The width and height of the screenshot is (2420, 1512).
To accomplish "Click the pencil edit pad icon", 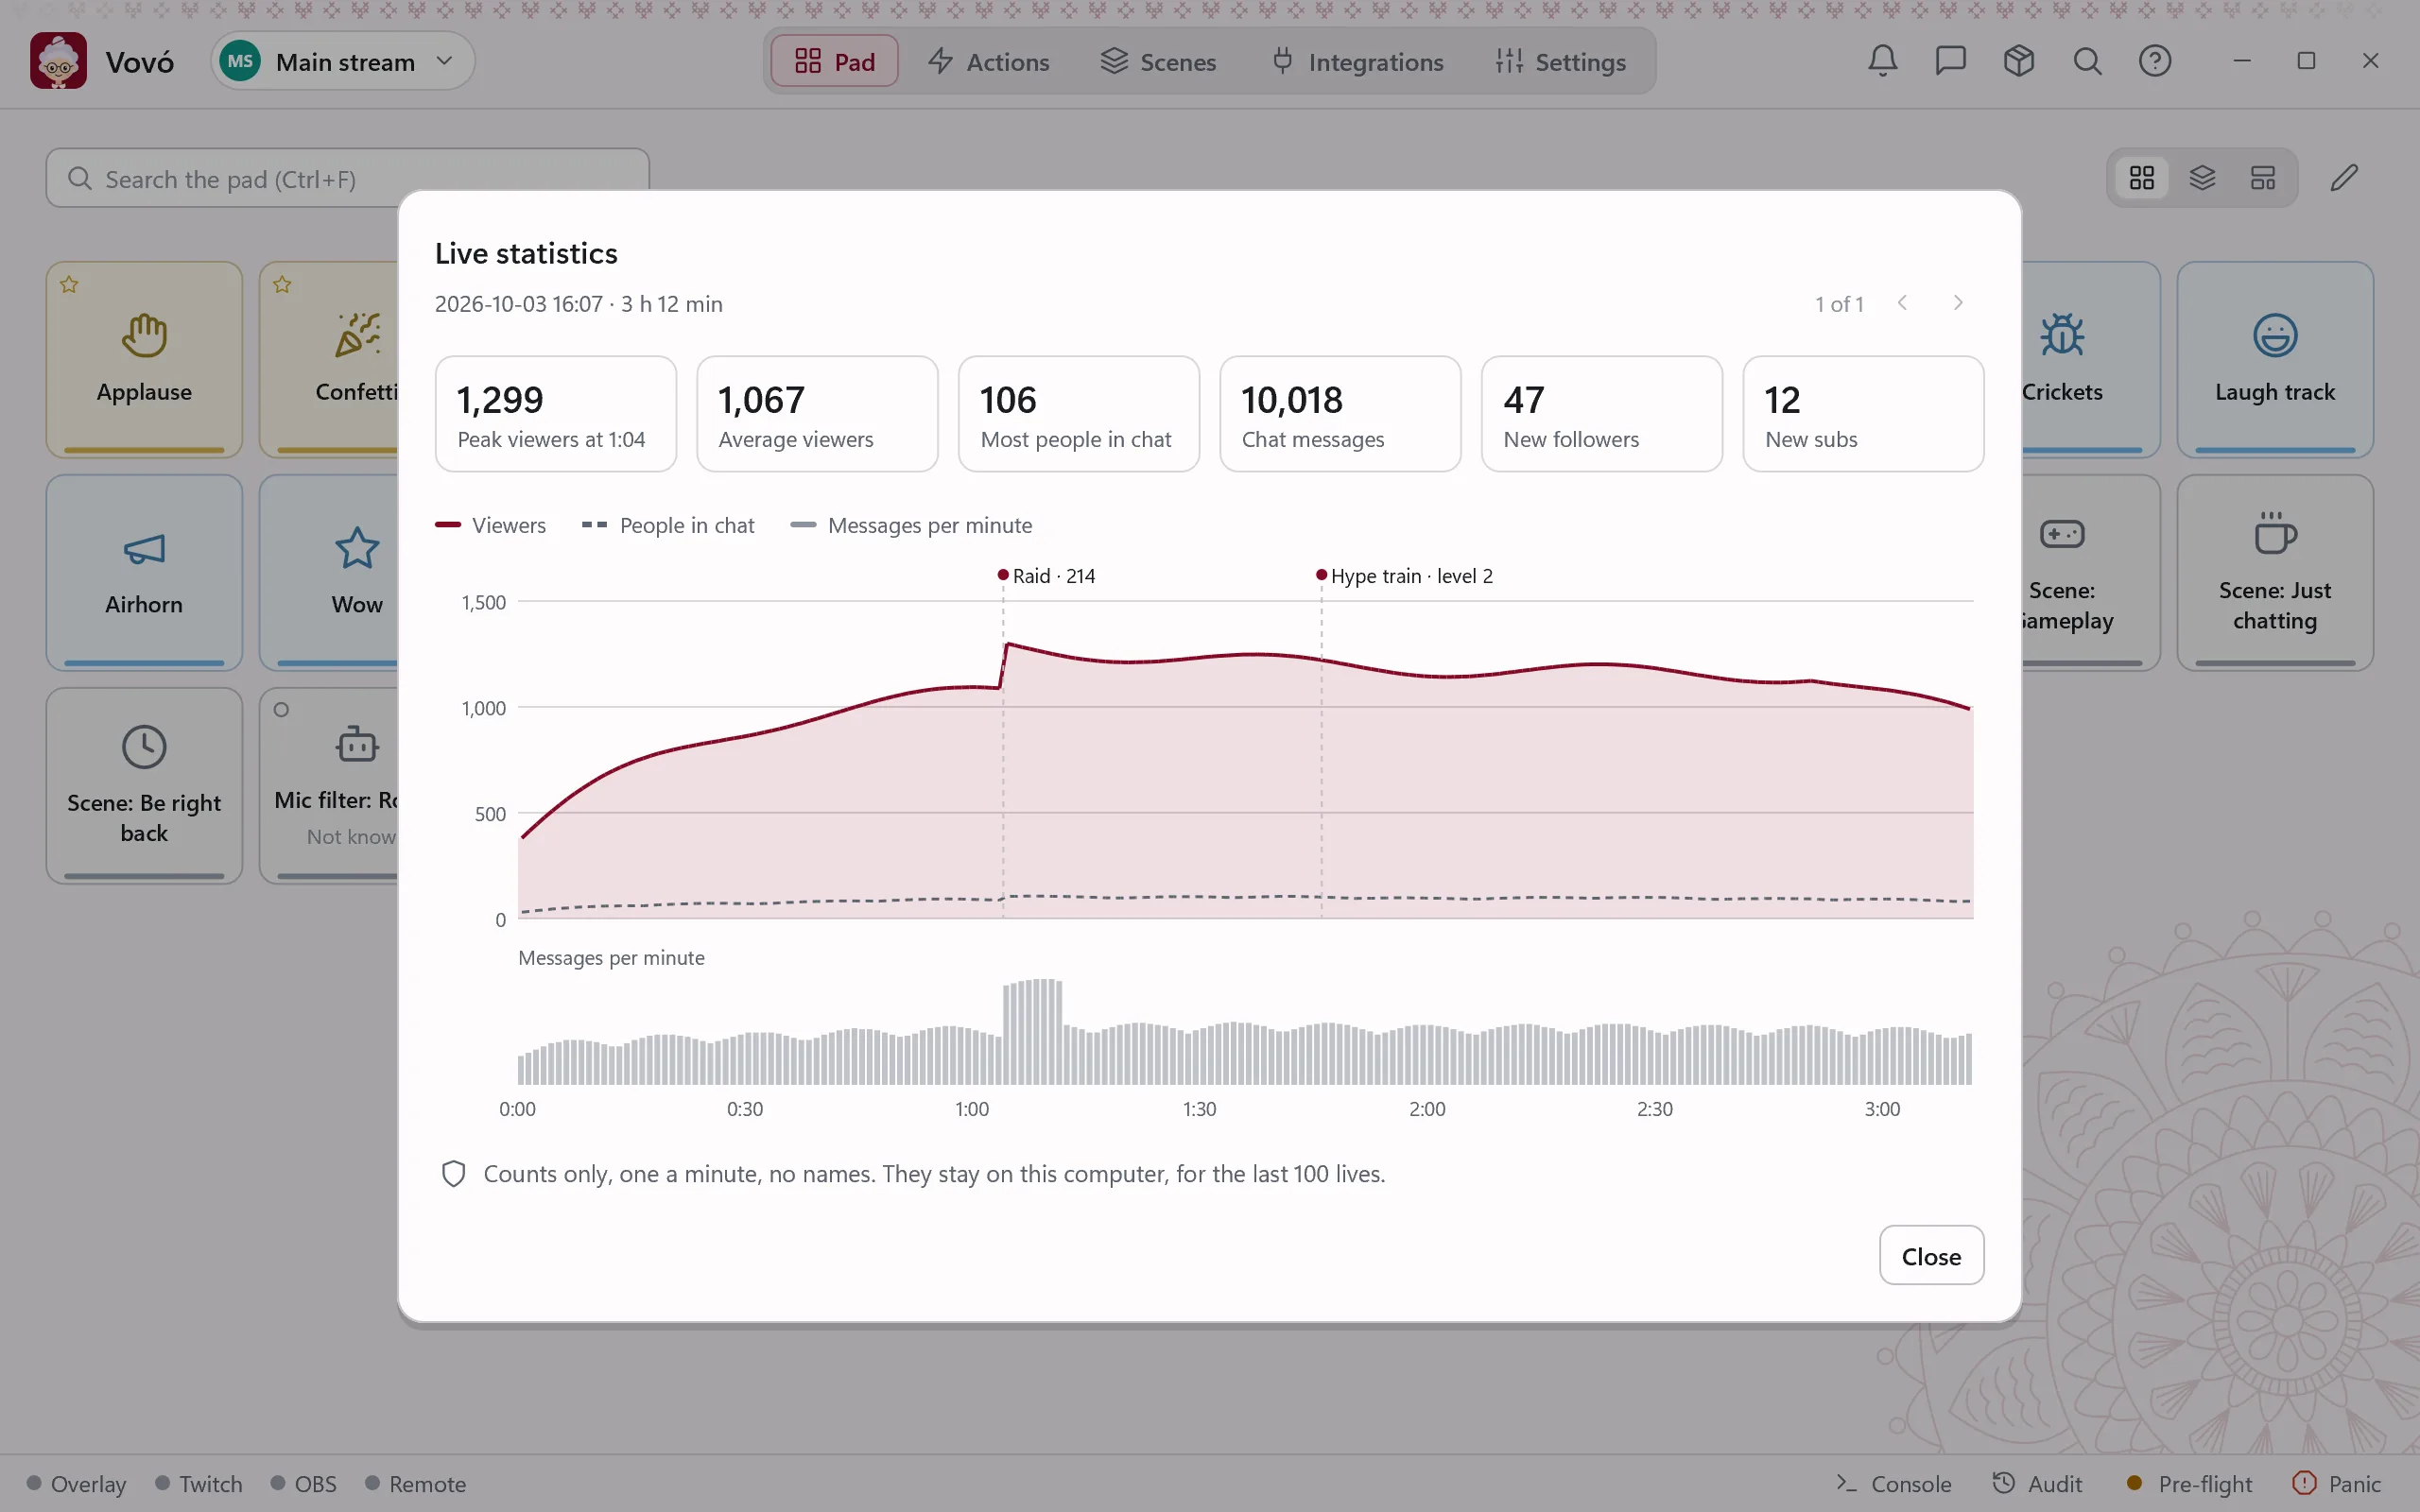I will 2344,178.
